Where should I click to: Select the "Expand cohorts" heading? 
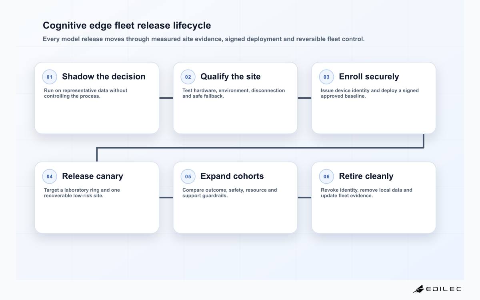coord(232,176)
